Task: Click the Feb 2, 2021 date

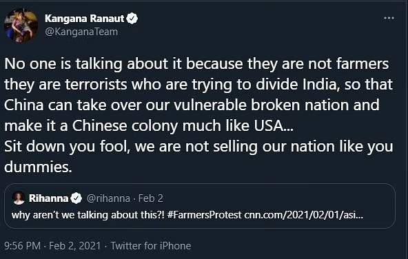Action: pos(74,246)
